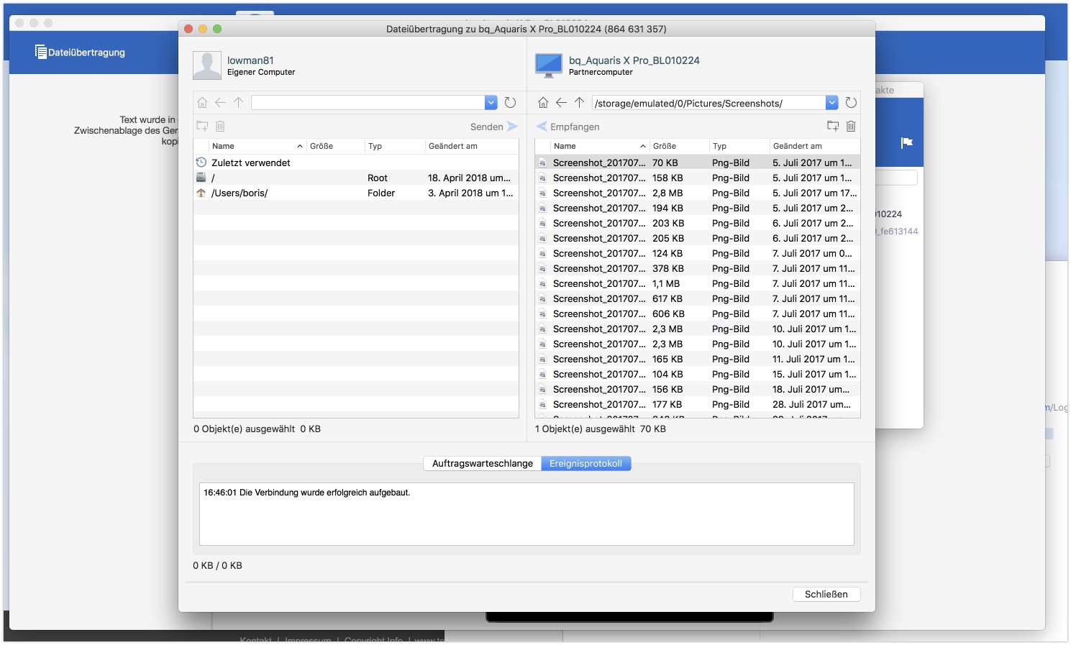
Task: Click the flag icon in the background window
Action: [907, 142]
